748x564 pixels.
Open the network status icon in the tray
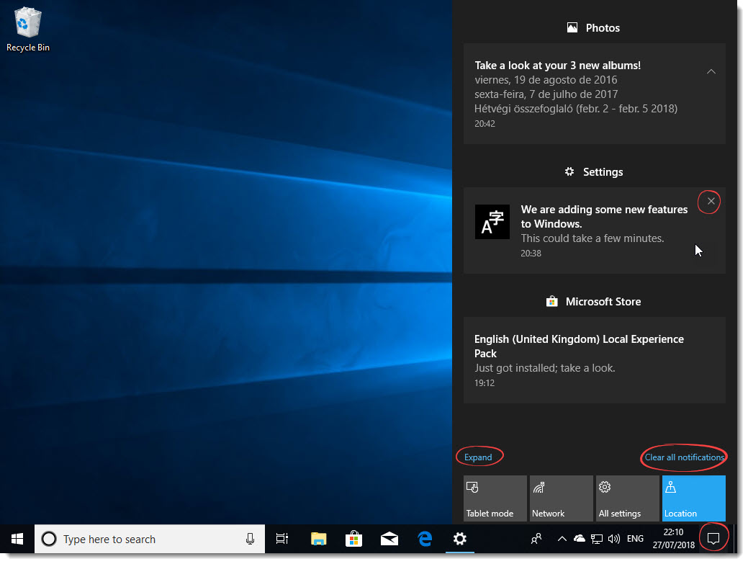pos(597,538)
